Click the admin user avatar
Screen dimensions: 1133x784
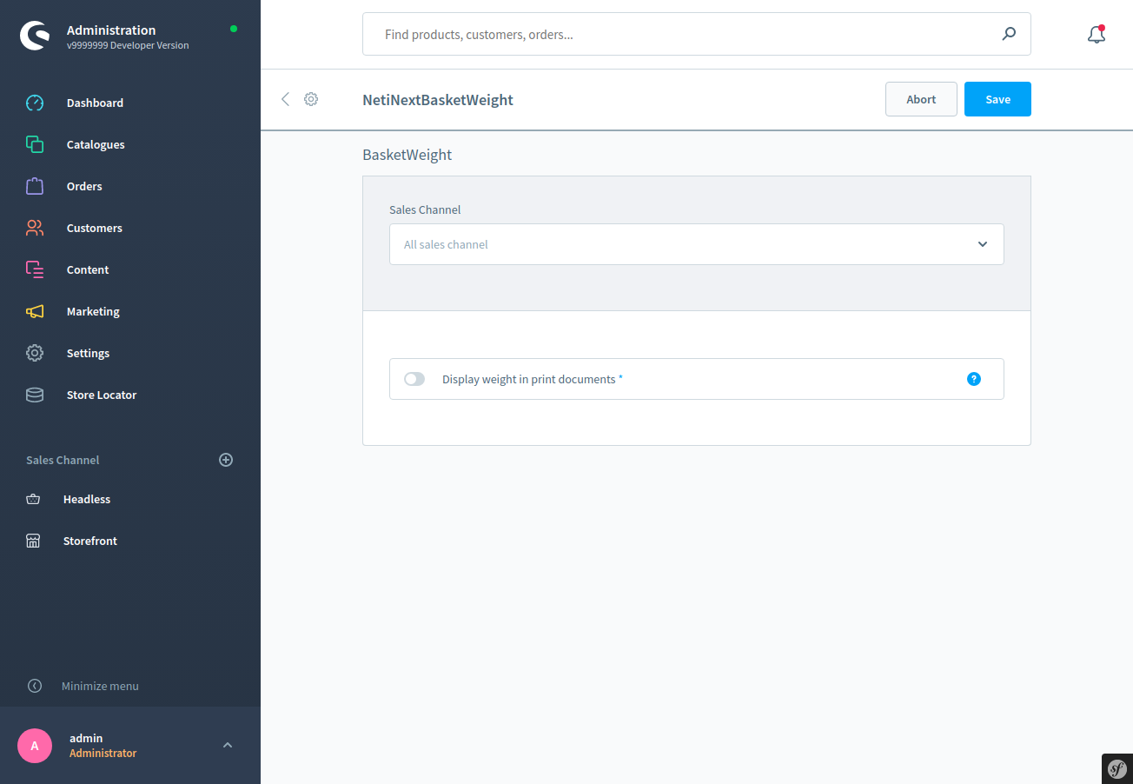(x=35, y=746)
